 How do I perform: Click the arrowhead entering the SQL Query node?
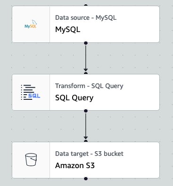click(x=86, y=70)
